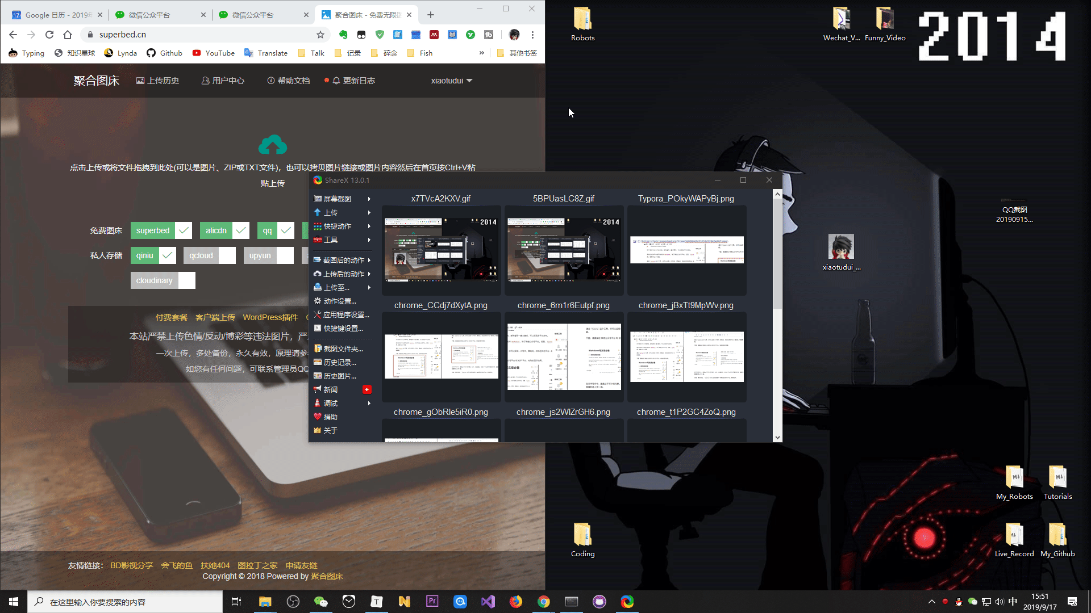Reload the superbed.cn page
Screen dimensions: 1091x613
tap(49, 35)
